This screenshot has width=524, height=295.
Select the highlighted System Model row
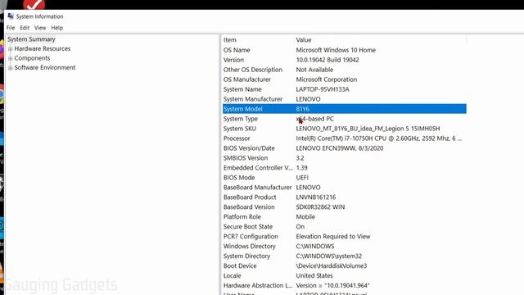(344, 109)
